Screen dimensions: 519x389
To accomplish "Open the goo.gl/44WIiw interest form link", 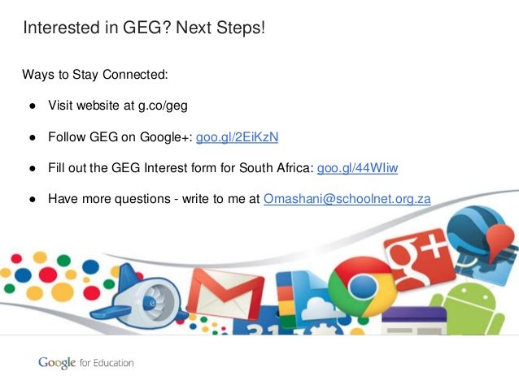I will click(357, 168).
